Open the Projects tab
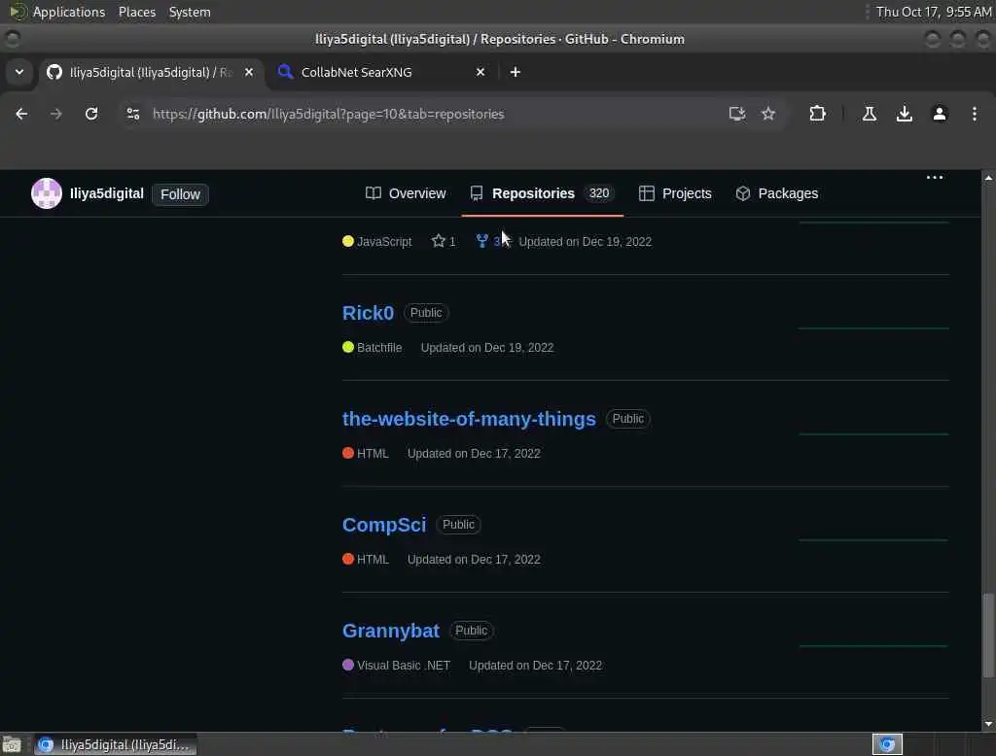The height and width of the screenshot is (756, 996). click(x=675, y=193)
